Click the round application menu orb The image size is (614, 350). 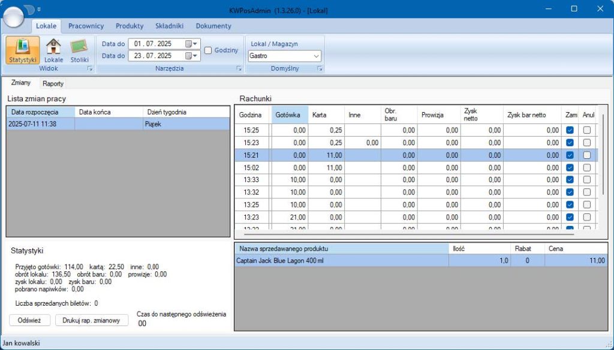14,16
